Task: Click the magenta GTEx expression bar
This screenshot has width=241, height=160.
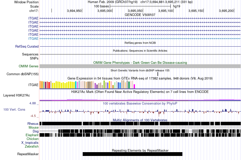Action: [134, 86]
